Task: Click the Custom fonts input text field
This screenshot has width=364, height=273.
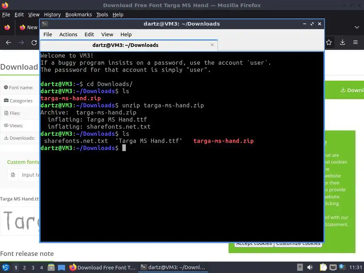Action: click(29, 175)
